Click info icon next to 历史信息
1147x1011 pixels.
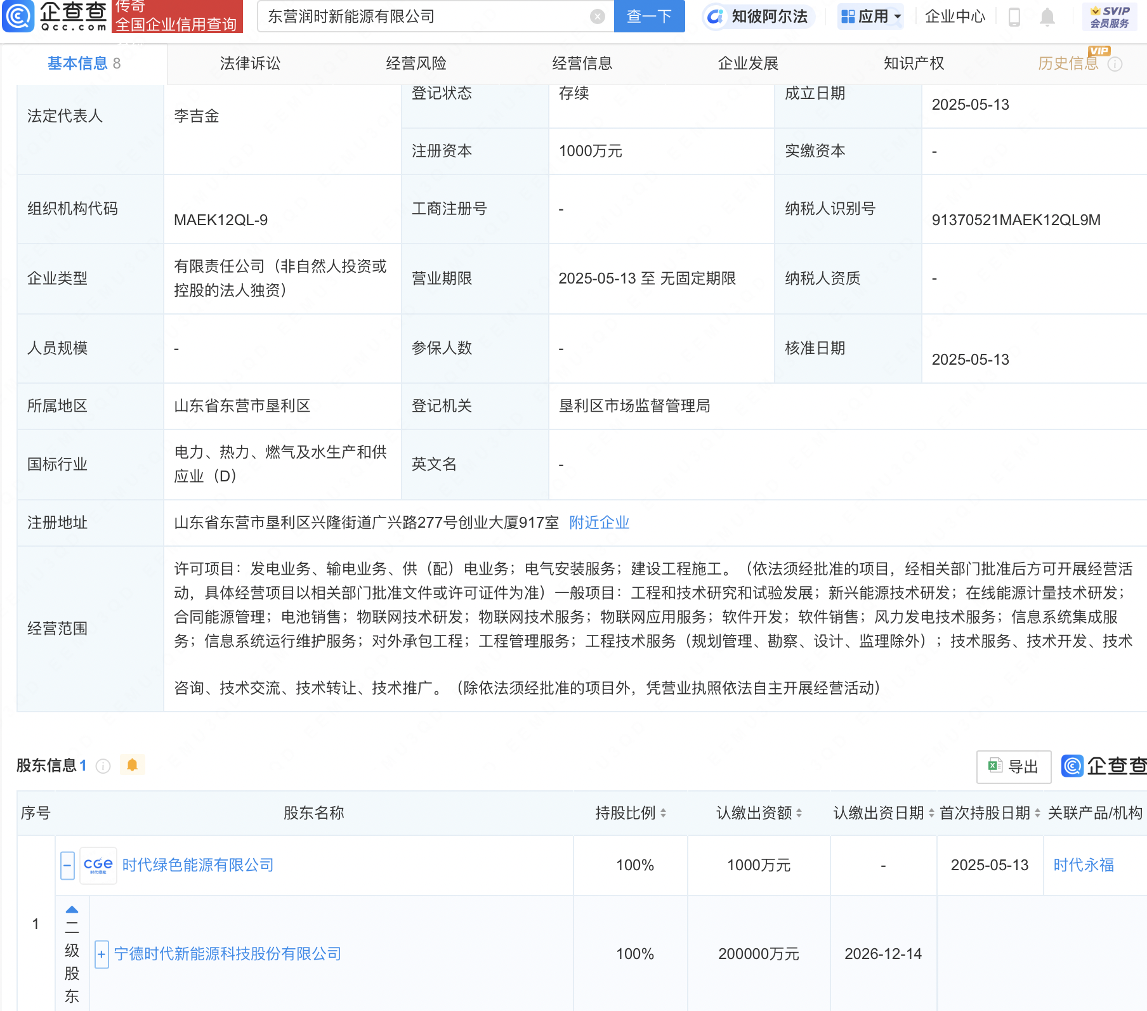1115,64
